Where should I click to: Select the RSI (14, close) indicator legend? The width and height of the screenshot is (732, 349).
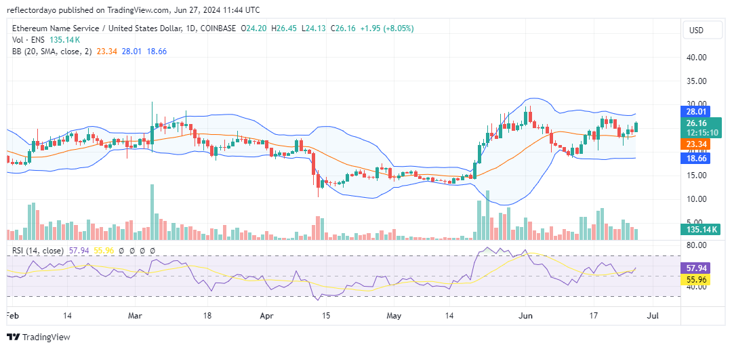[x=38, y=251]
